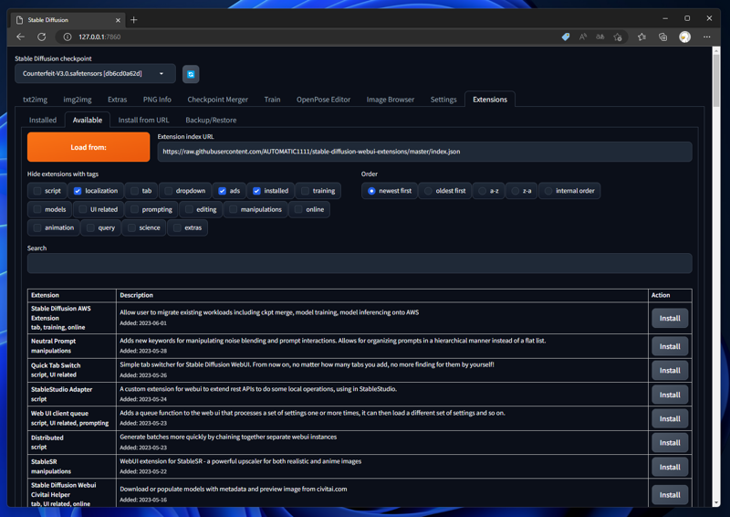Toggle the tab tag checkbox
Viewport: 730px width, 517px height.
[x=134, y=191]
